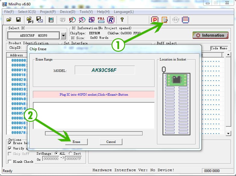
Task: Click address row 000008
Action: point(19,65)
